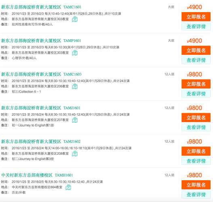Viewport: 213px width, 202px height.
Task: Click 12人班 label on TAMJ1602 row
Action: pyautogui.click(x=169, y=141)
